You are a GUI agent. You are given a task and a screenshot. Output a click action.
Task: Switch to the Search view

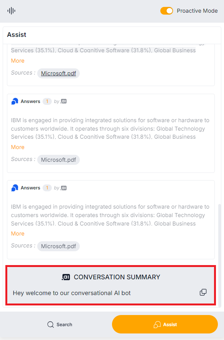click(59, 324)
